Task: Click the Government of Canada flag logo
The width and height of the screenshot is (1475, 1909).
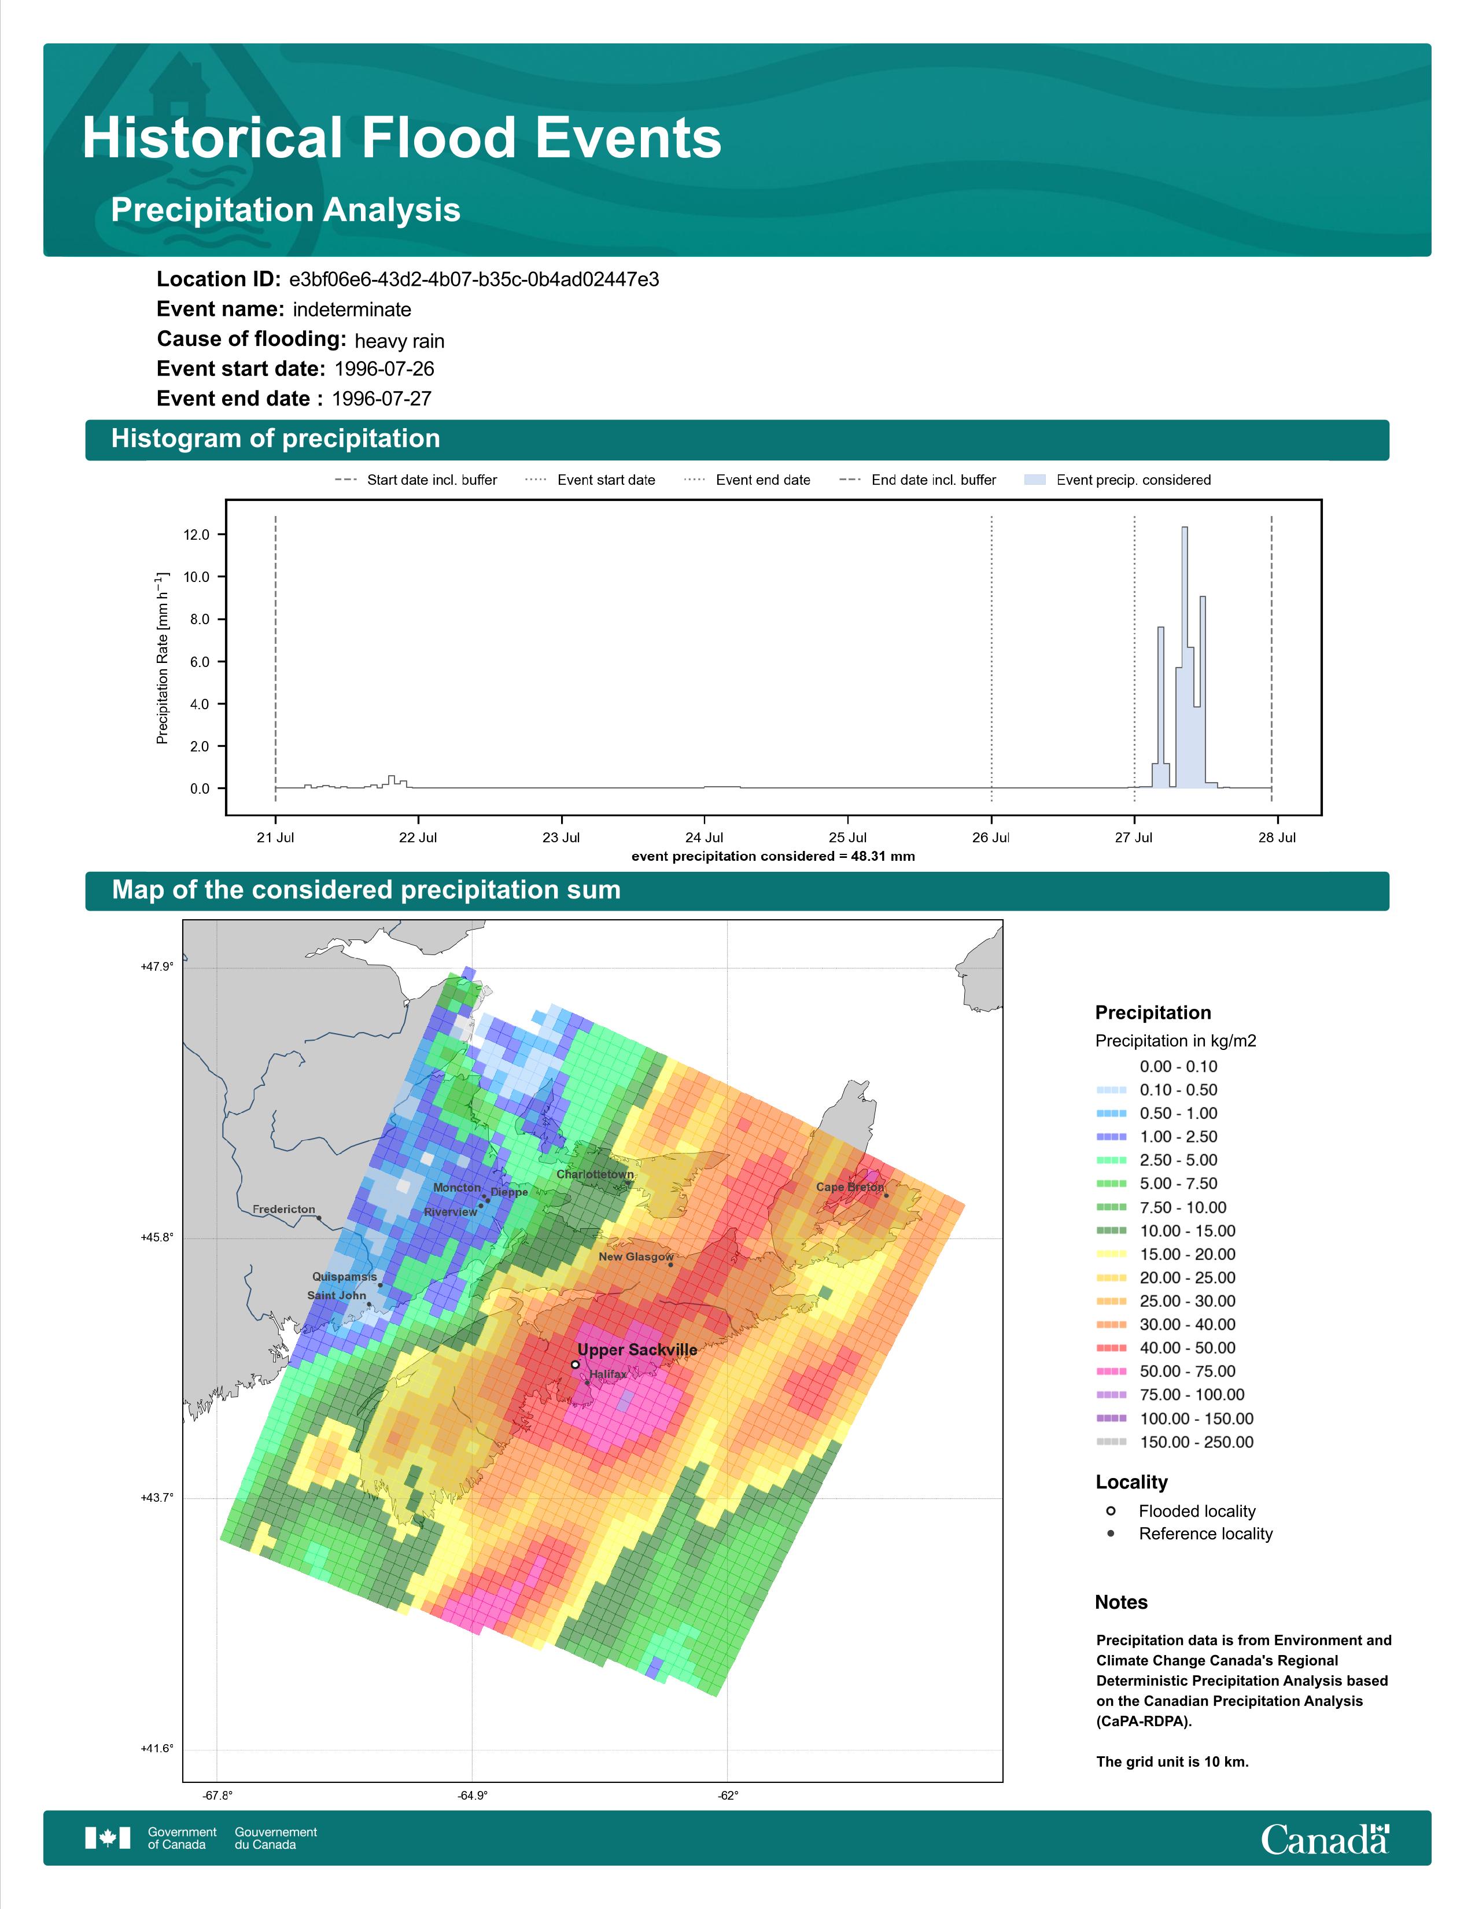Action: coord(108,1837)
